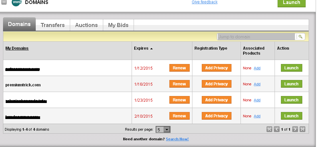Click the www Domains globe icon
319x147 pixels.
[x=16, y=2]
